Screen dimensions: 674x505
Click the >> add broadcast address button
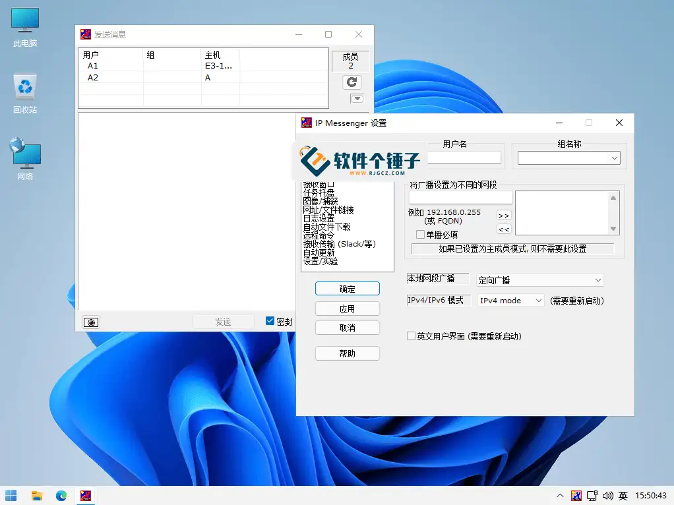[x=504, y=216]
